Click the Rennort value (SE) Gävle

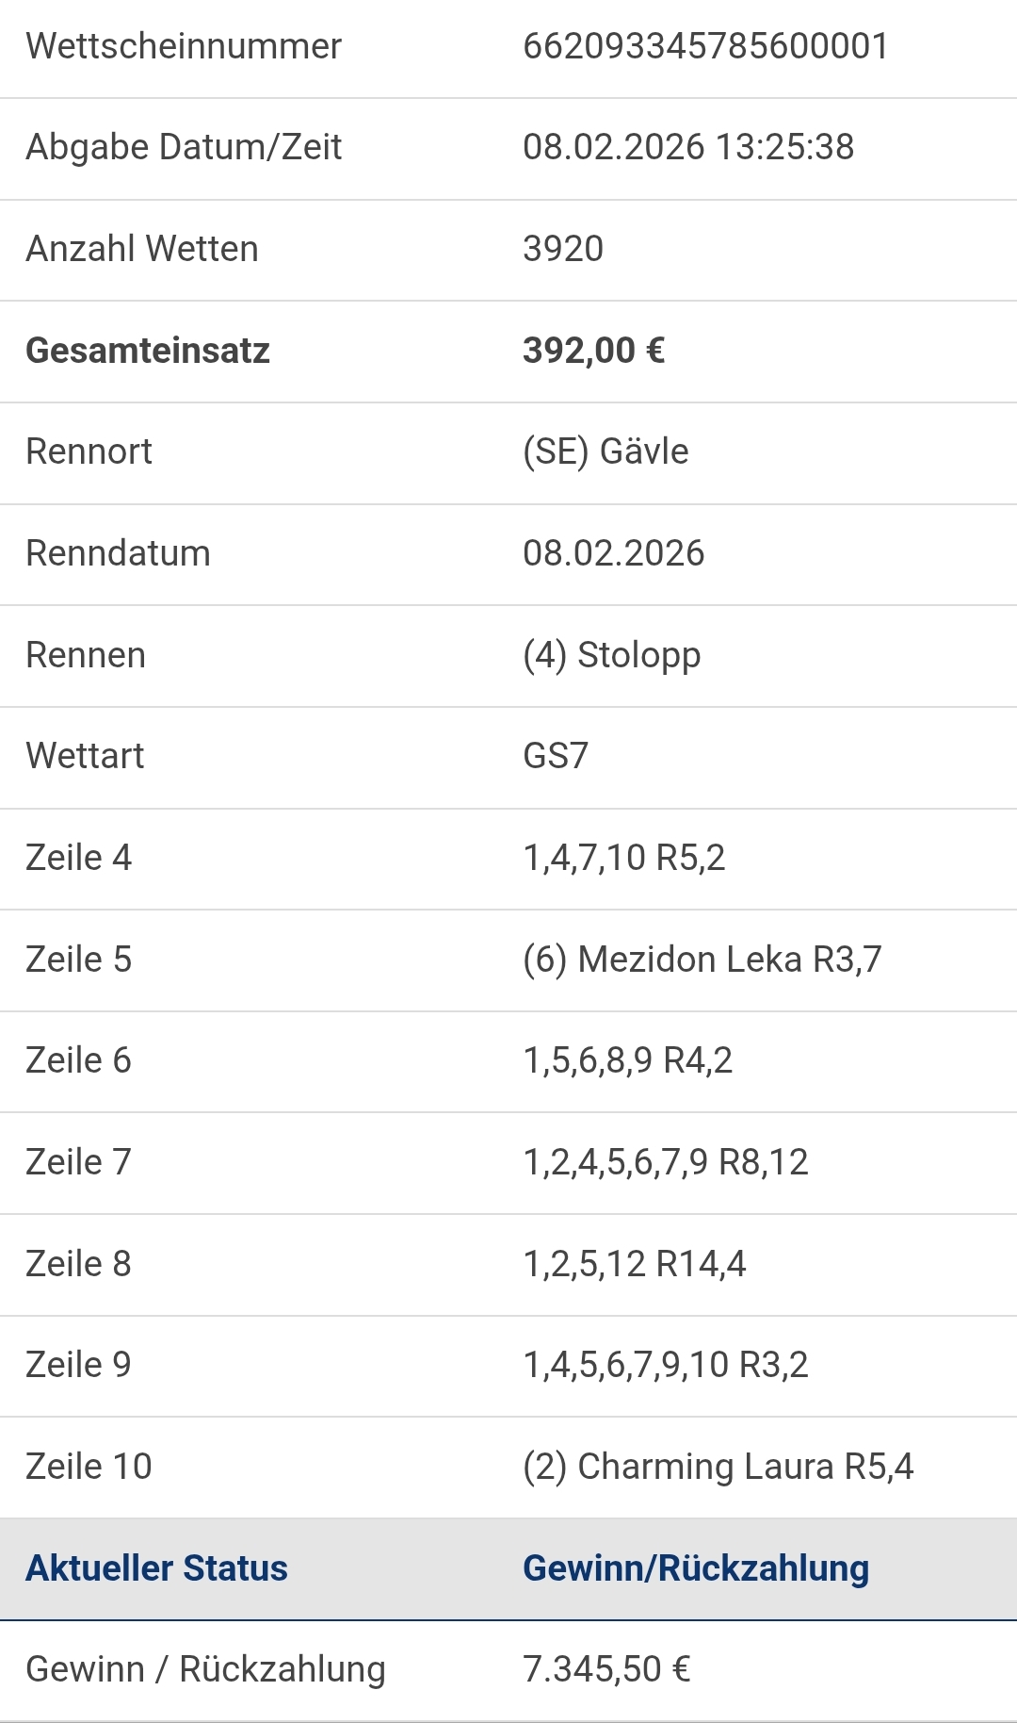coord(605,451)
